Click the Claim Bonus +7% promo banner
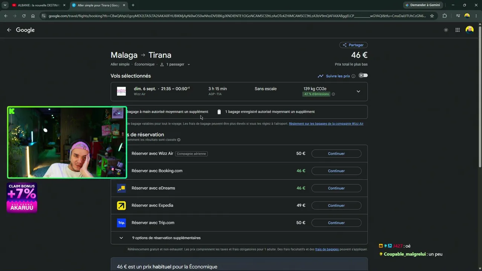Viewport: 482px width, 271px height. click(x=22, y=198)
